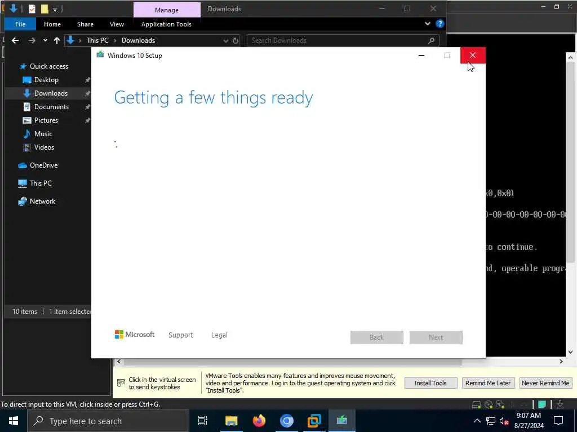Click Install Tools in VMware banner
The image size is (577, 432).
pos(430,383)
